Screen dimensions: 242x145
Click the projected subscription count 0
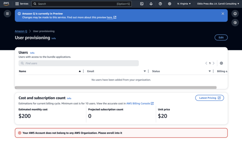click(x=90, y=116)
